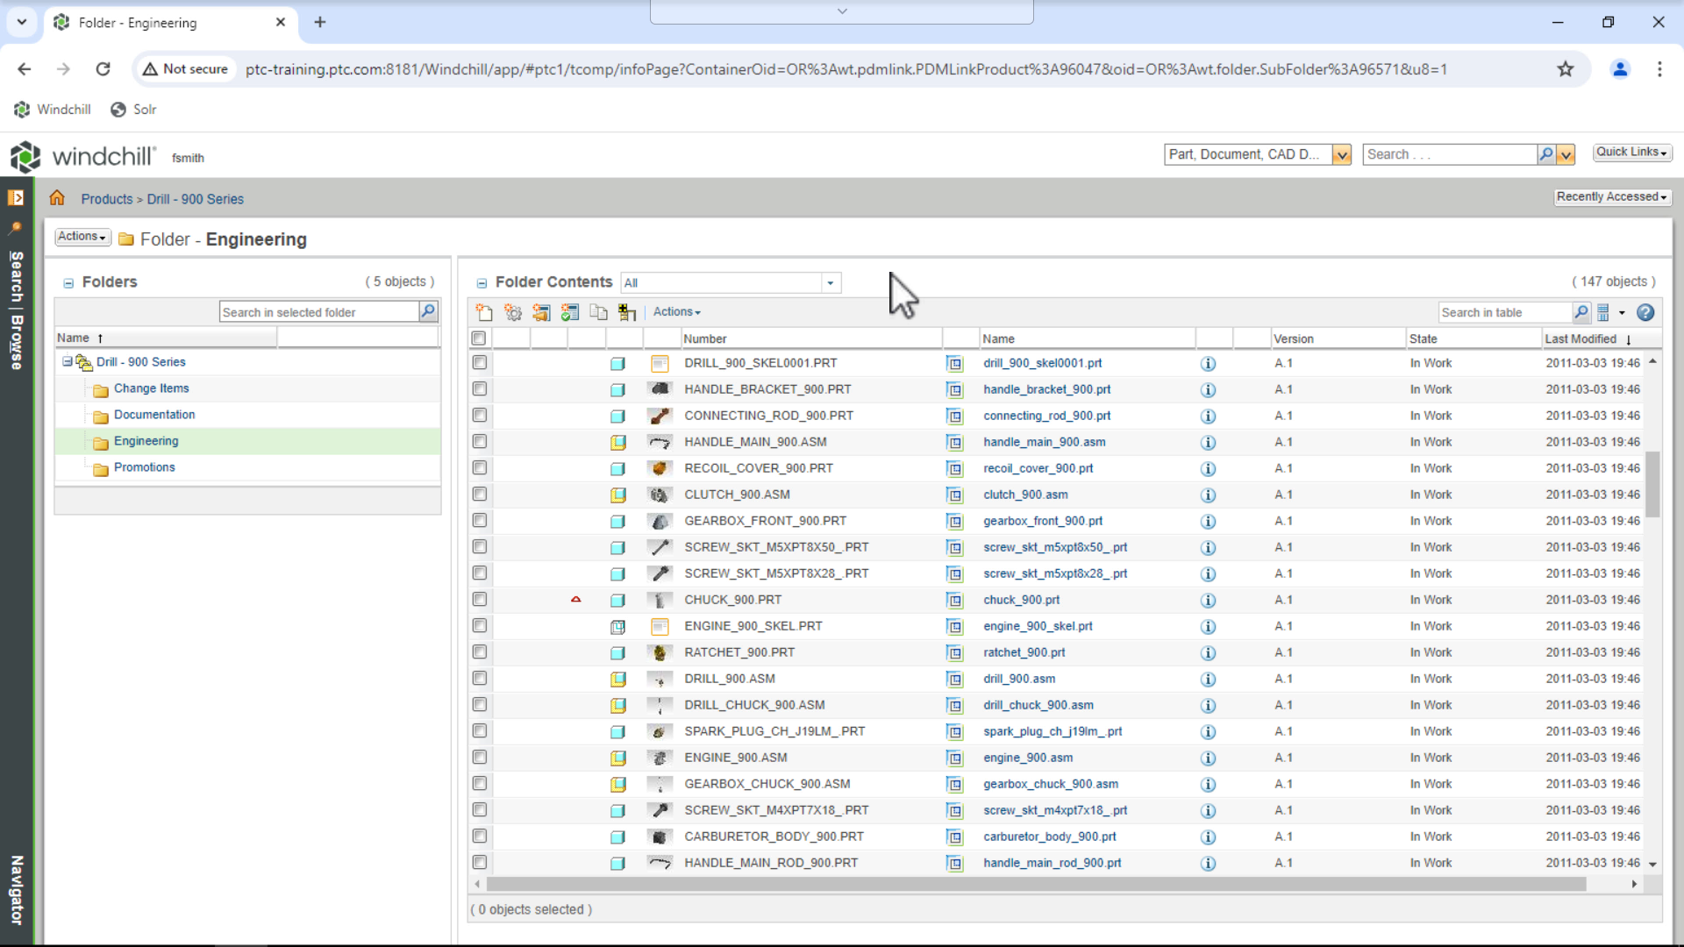The image size is (1684, 947).
Task: Open the folder page Actions dropdown
Action: pos(82,237)
